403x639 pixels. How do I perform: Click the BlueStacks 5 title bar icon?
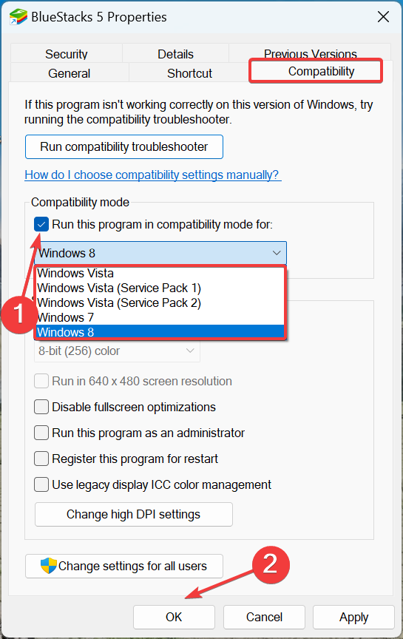[x=18, y=17]
